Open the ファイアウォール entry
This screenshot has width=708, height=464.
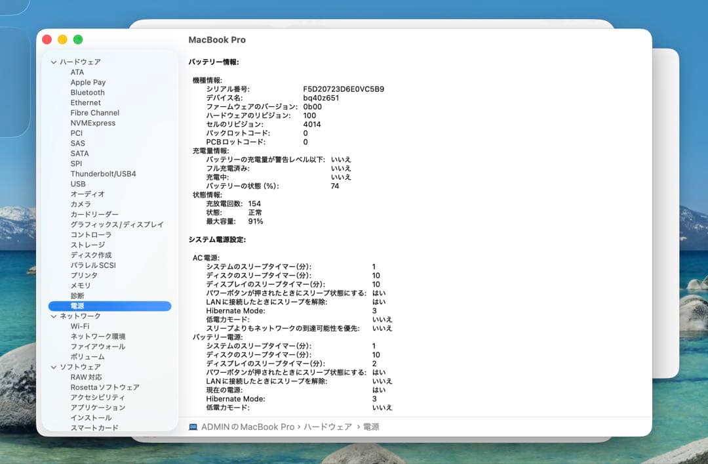tap(98, 347)
